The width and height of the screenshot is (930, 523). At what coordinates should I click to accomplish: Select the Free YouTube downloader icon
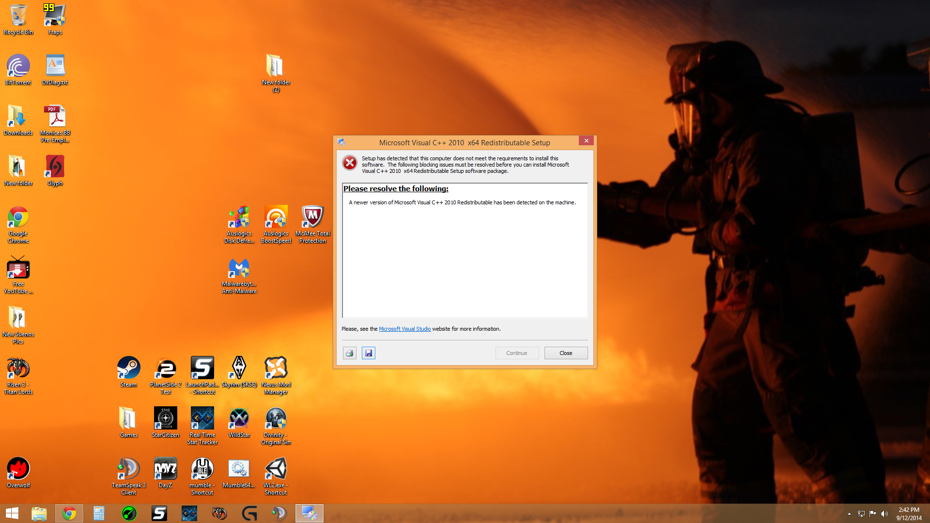(x=18, y=275)
